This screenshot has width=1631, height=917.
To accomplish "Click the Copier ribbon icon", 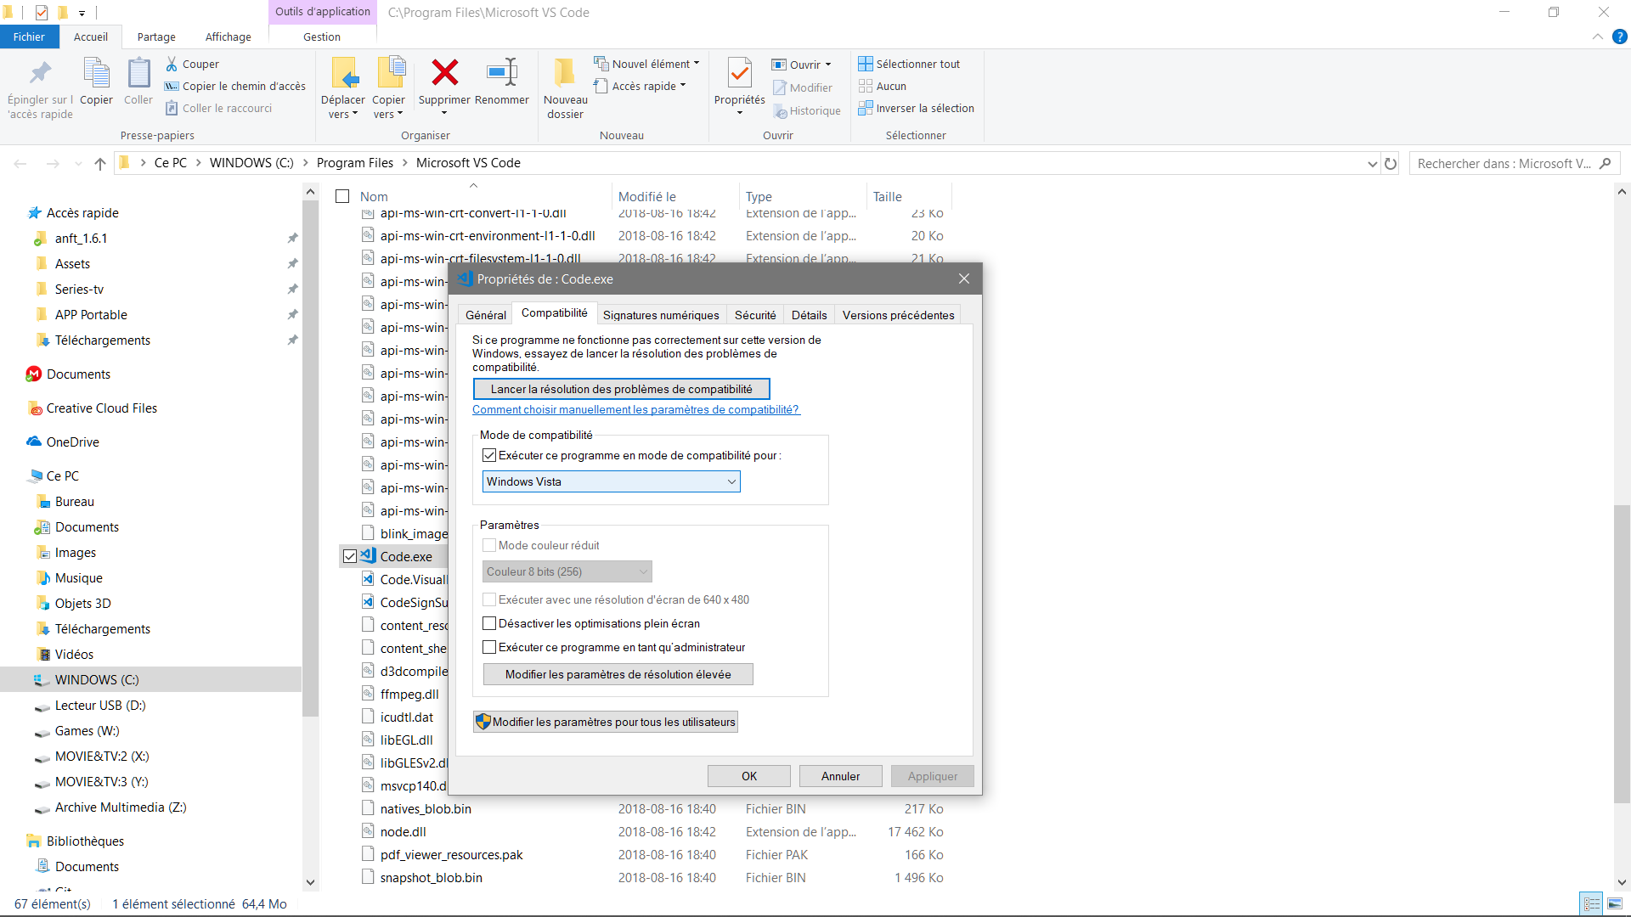I will [96, 74].
